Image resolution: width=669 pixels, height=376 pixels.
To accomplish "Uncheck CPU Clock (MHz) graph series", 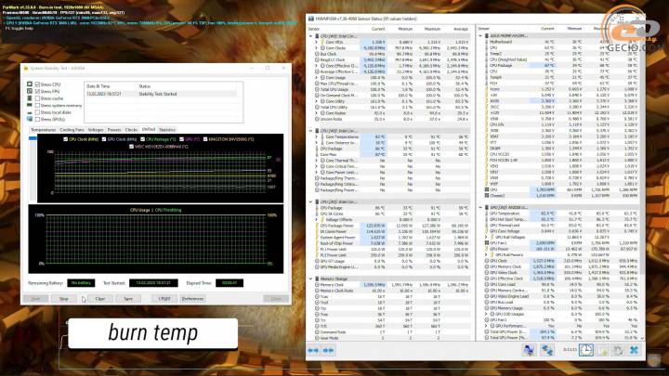I will tap(65, 139).
